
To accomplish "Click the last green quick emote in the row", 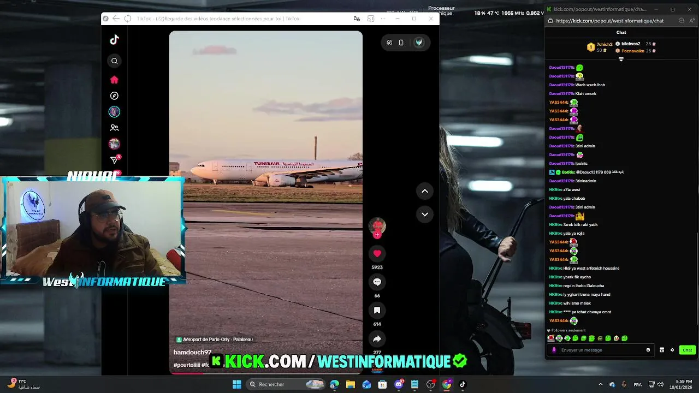I will click(x=625, y=338).
